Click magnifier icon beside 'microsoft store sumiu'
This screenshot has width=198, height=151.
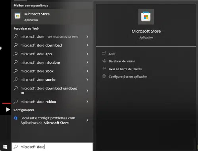coord(16,79)
